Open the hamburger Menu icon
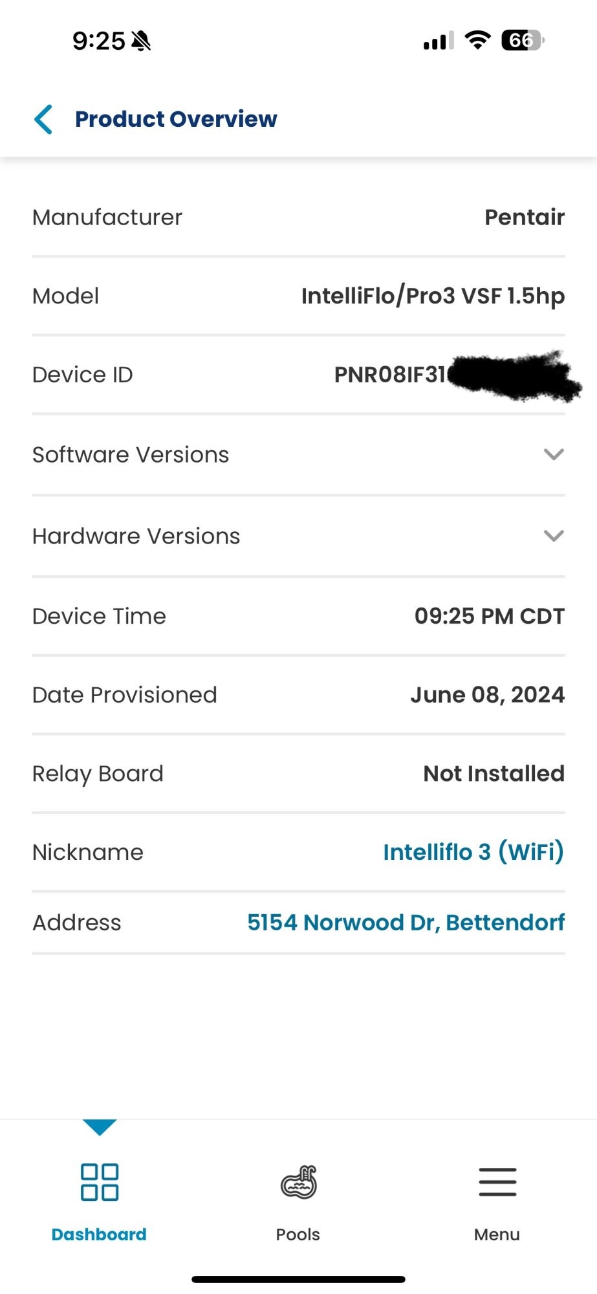597x1294 pixels. coord(497,1182)
